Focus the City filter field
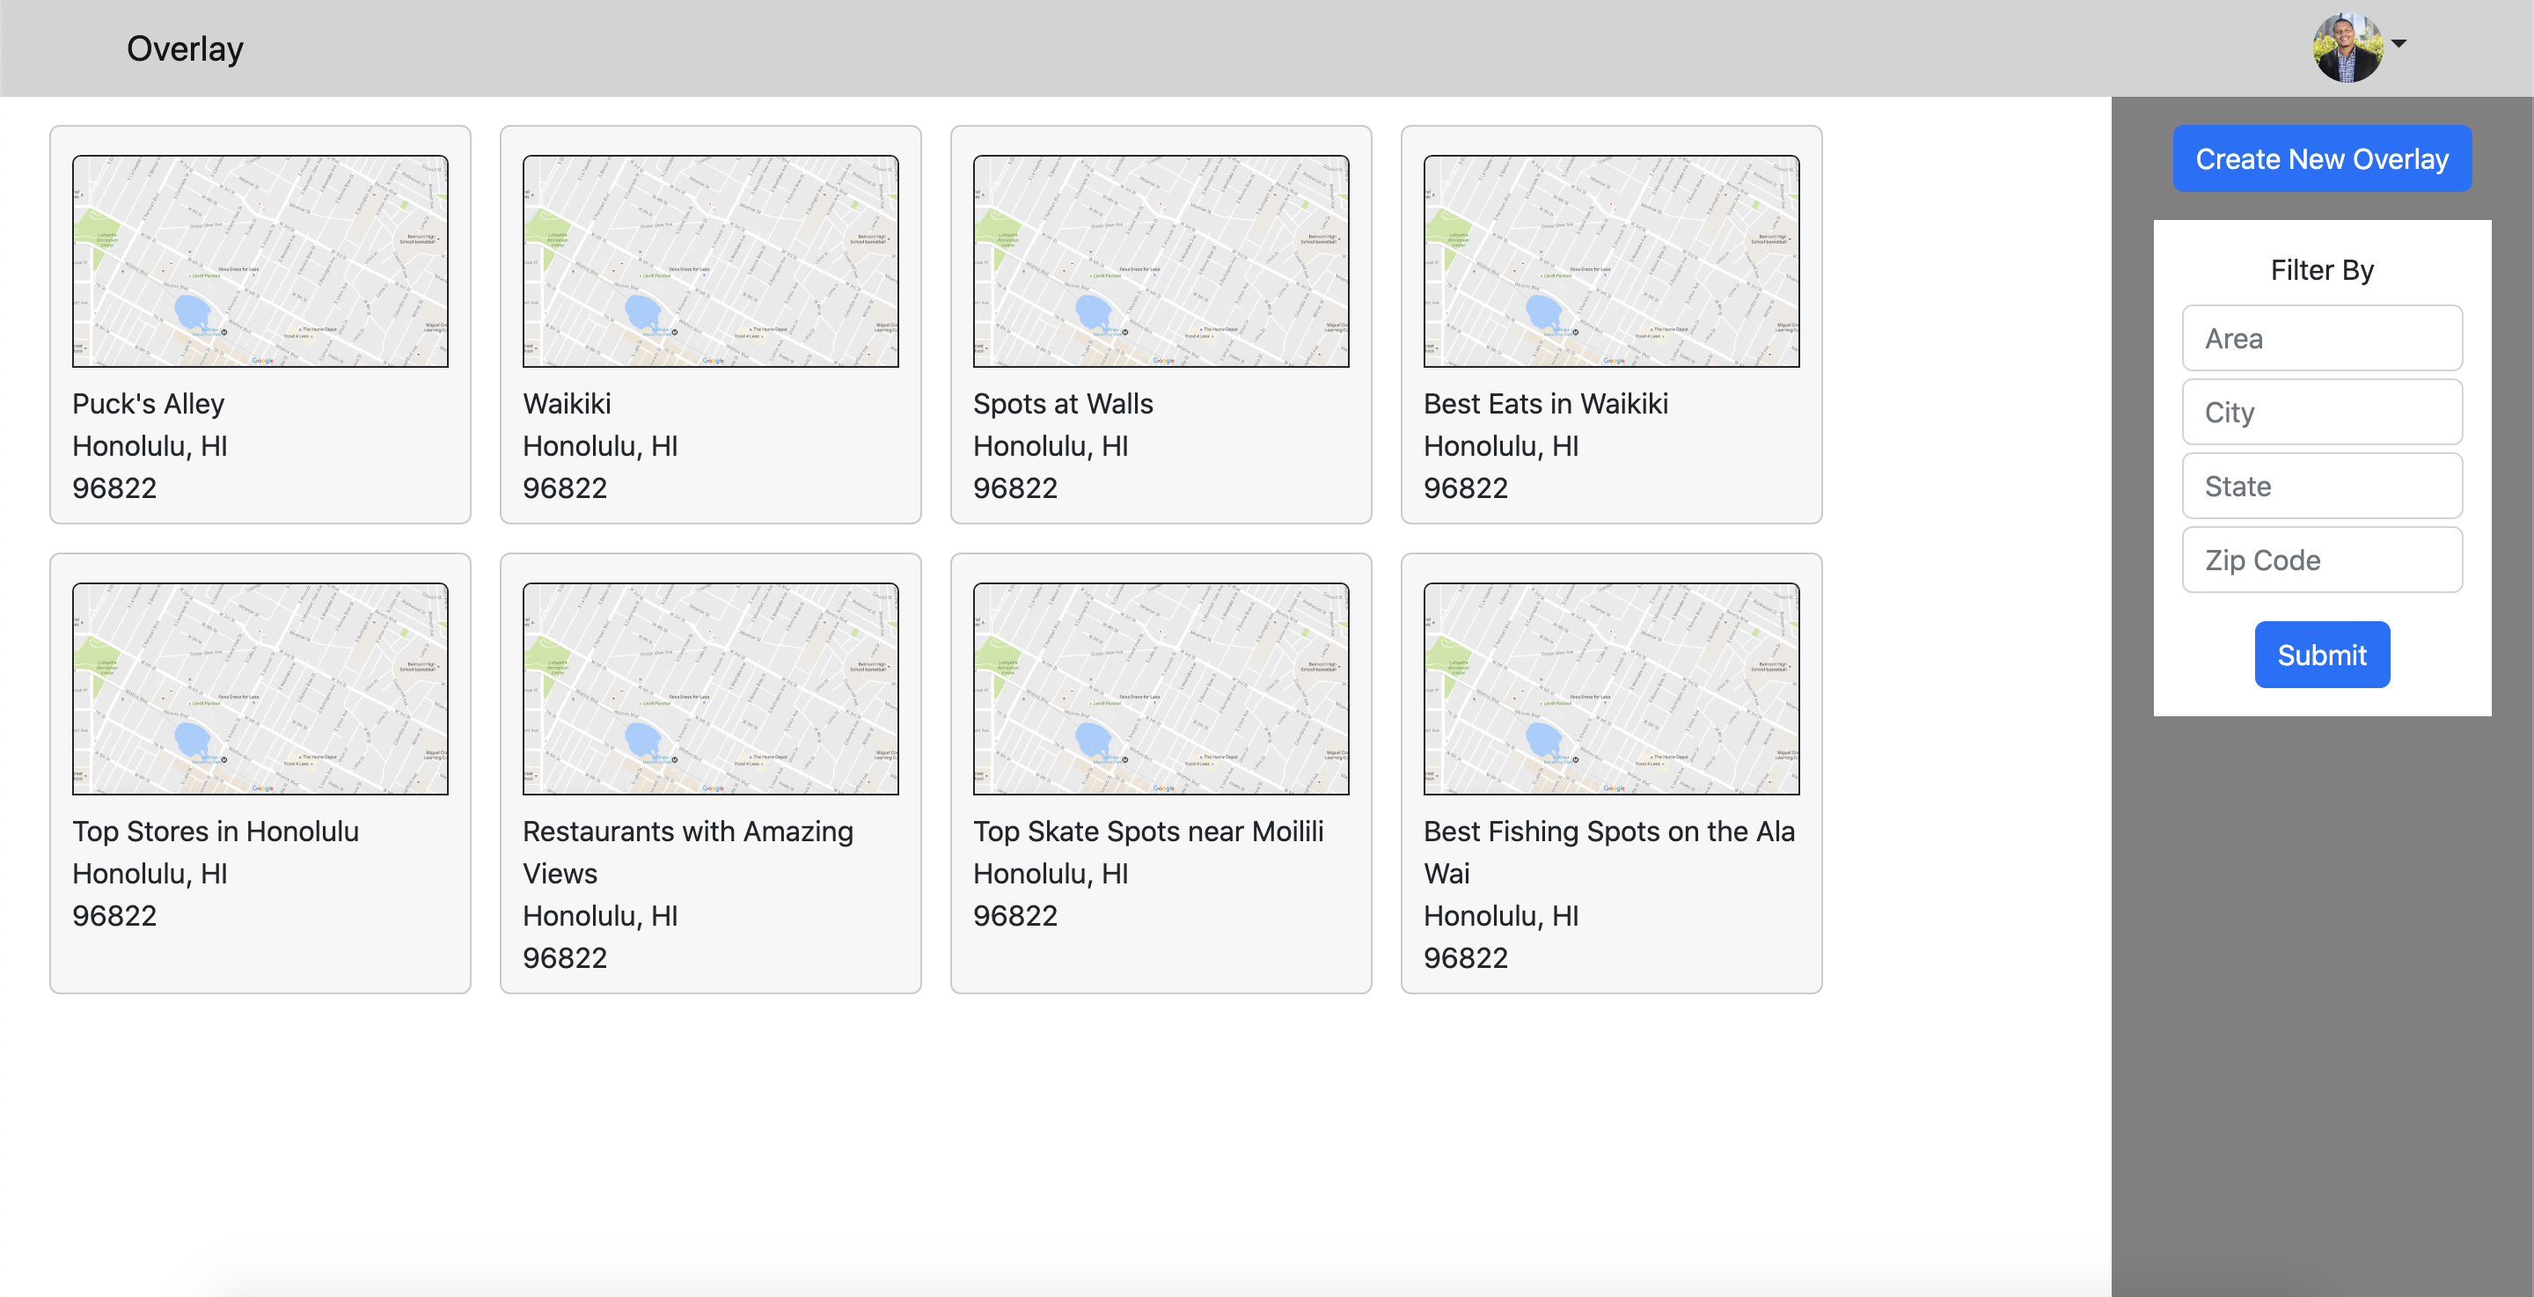The image size is (2534, 1297). (2322, 411)
